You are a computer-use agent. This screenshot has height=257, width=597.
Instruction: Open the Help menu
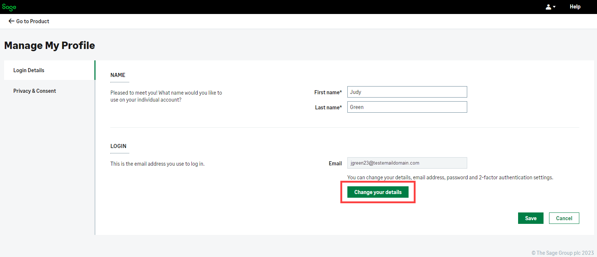(x=575, y=7)
